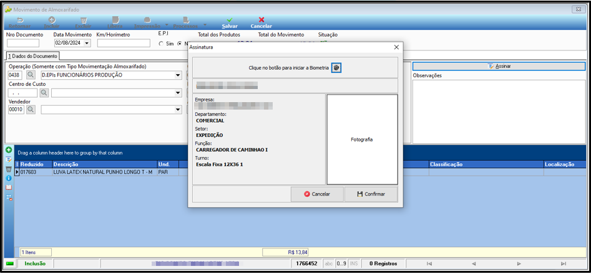
Task: Click the 1 Itens footer count
Action: point(36,252)
